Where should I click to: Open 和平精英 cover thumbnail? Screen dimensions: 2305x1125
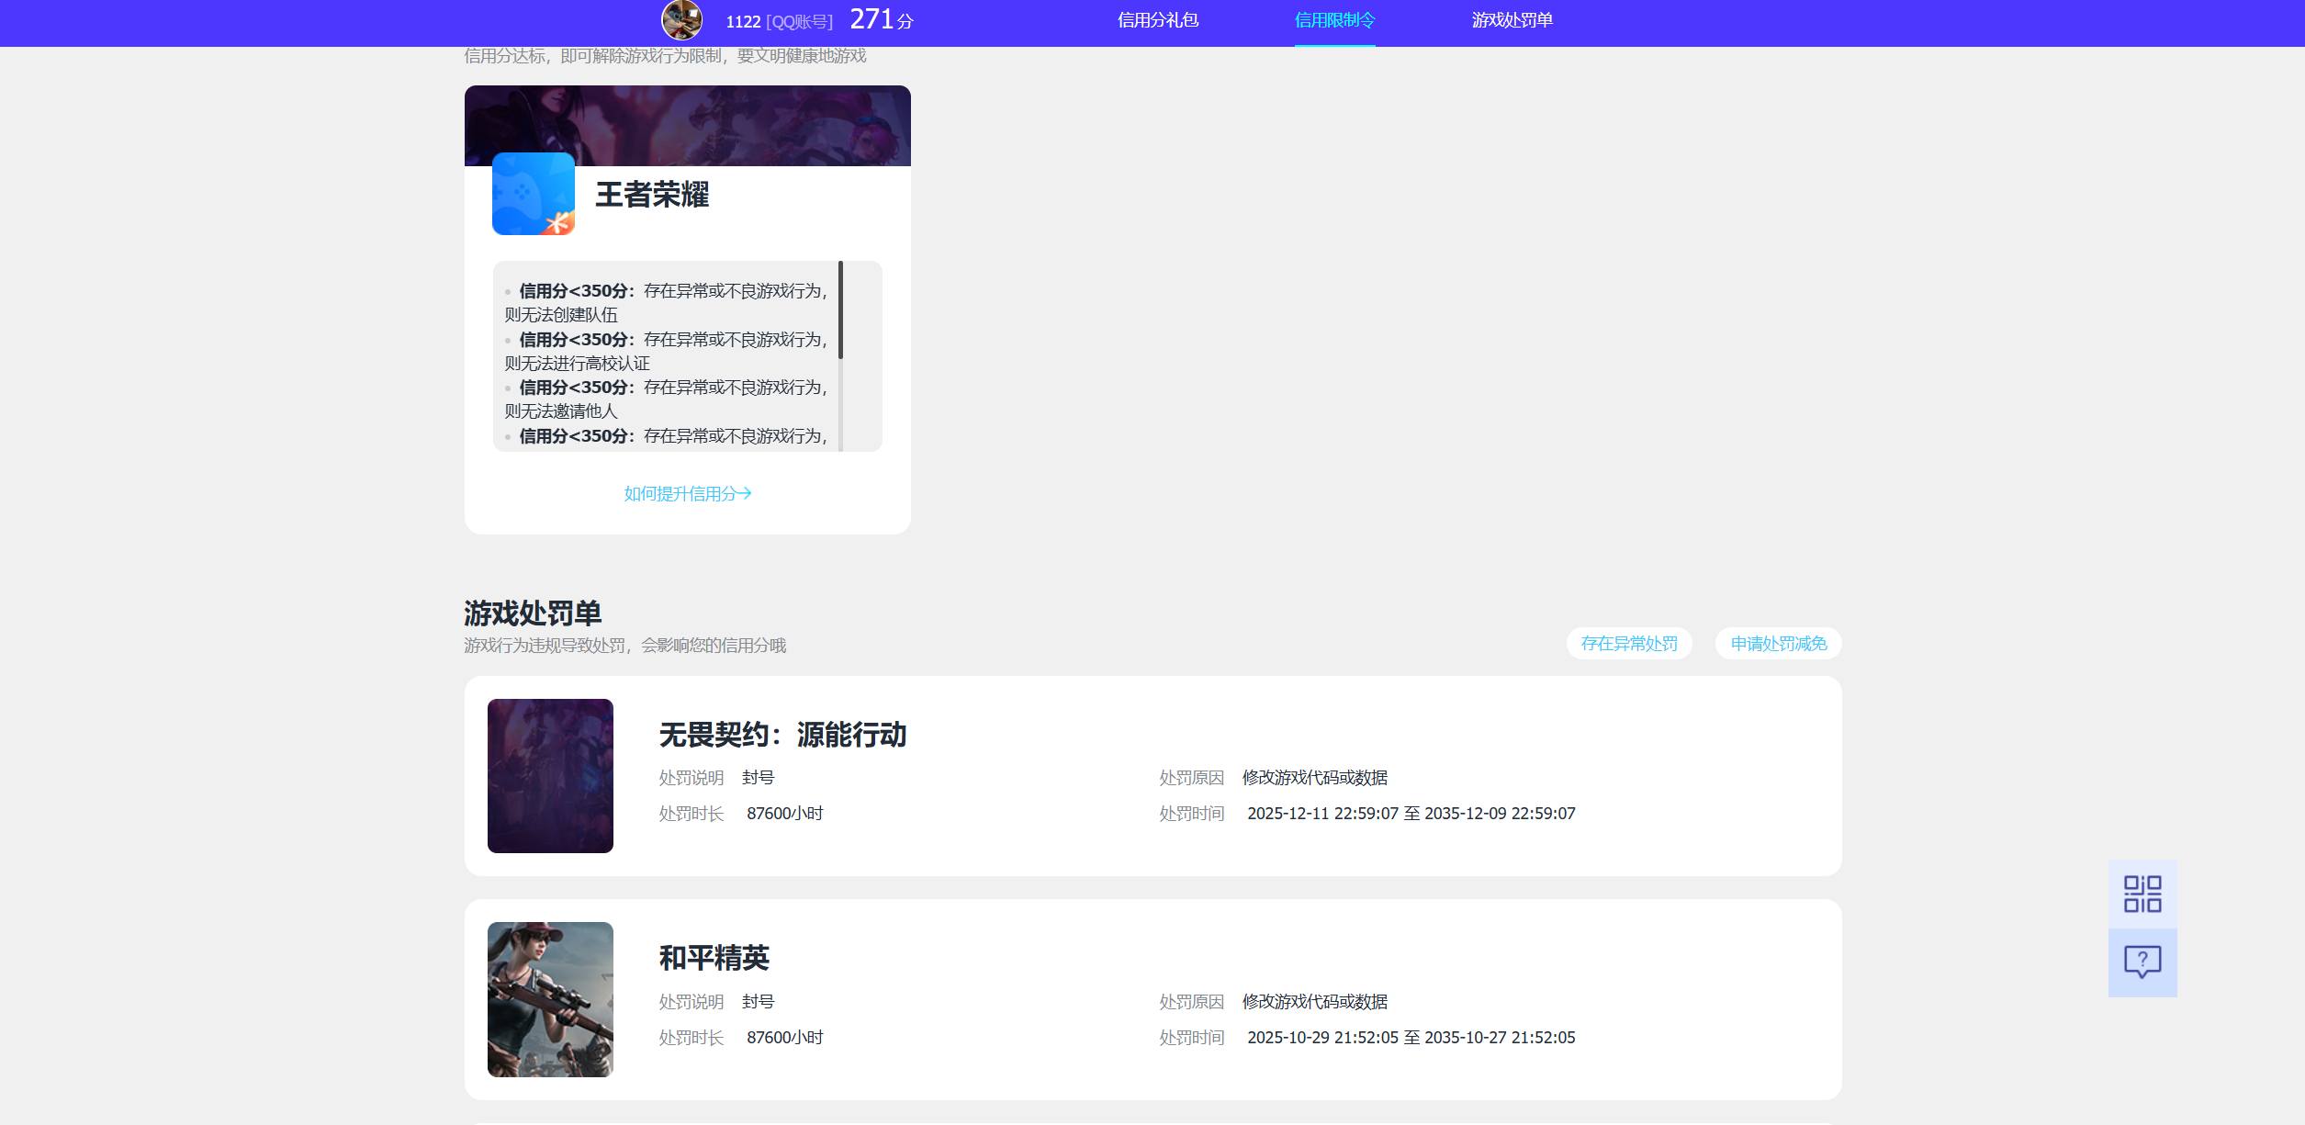pos(550,999)
